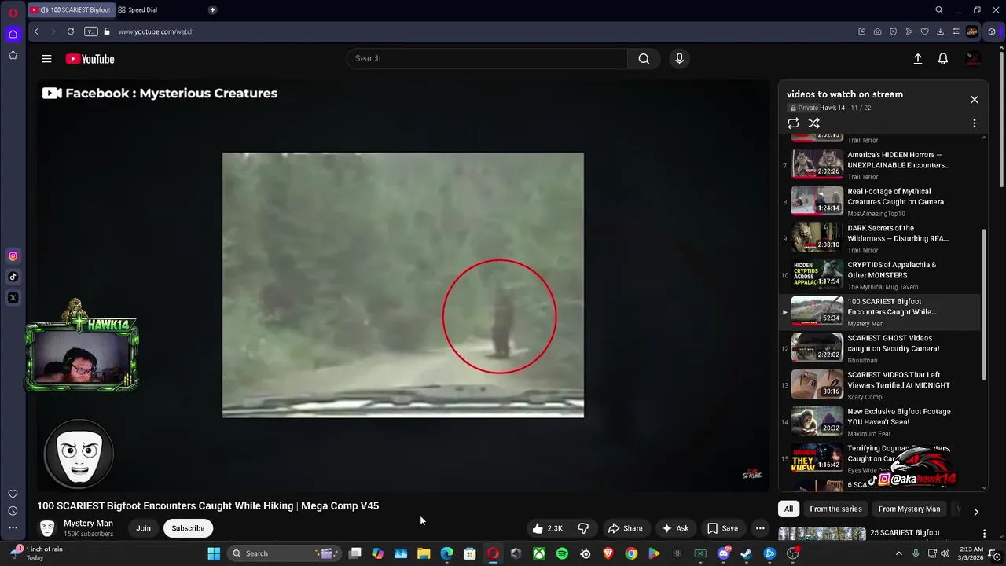Click the Ask button
This screenshot has width=1006, height=566.
pos(675,528)
